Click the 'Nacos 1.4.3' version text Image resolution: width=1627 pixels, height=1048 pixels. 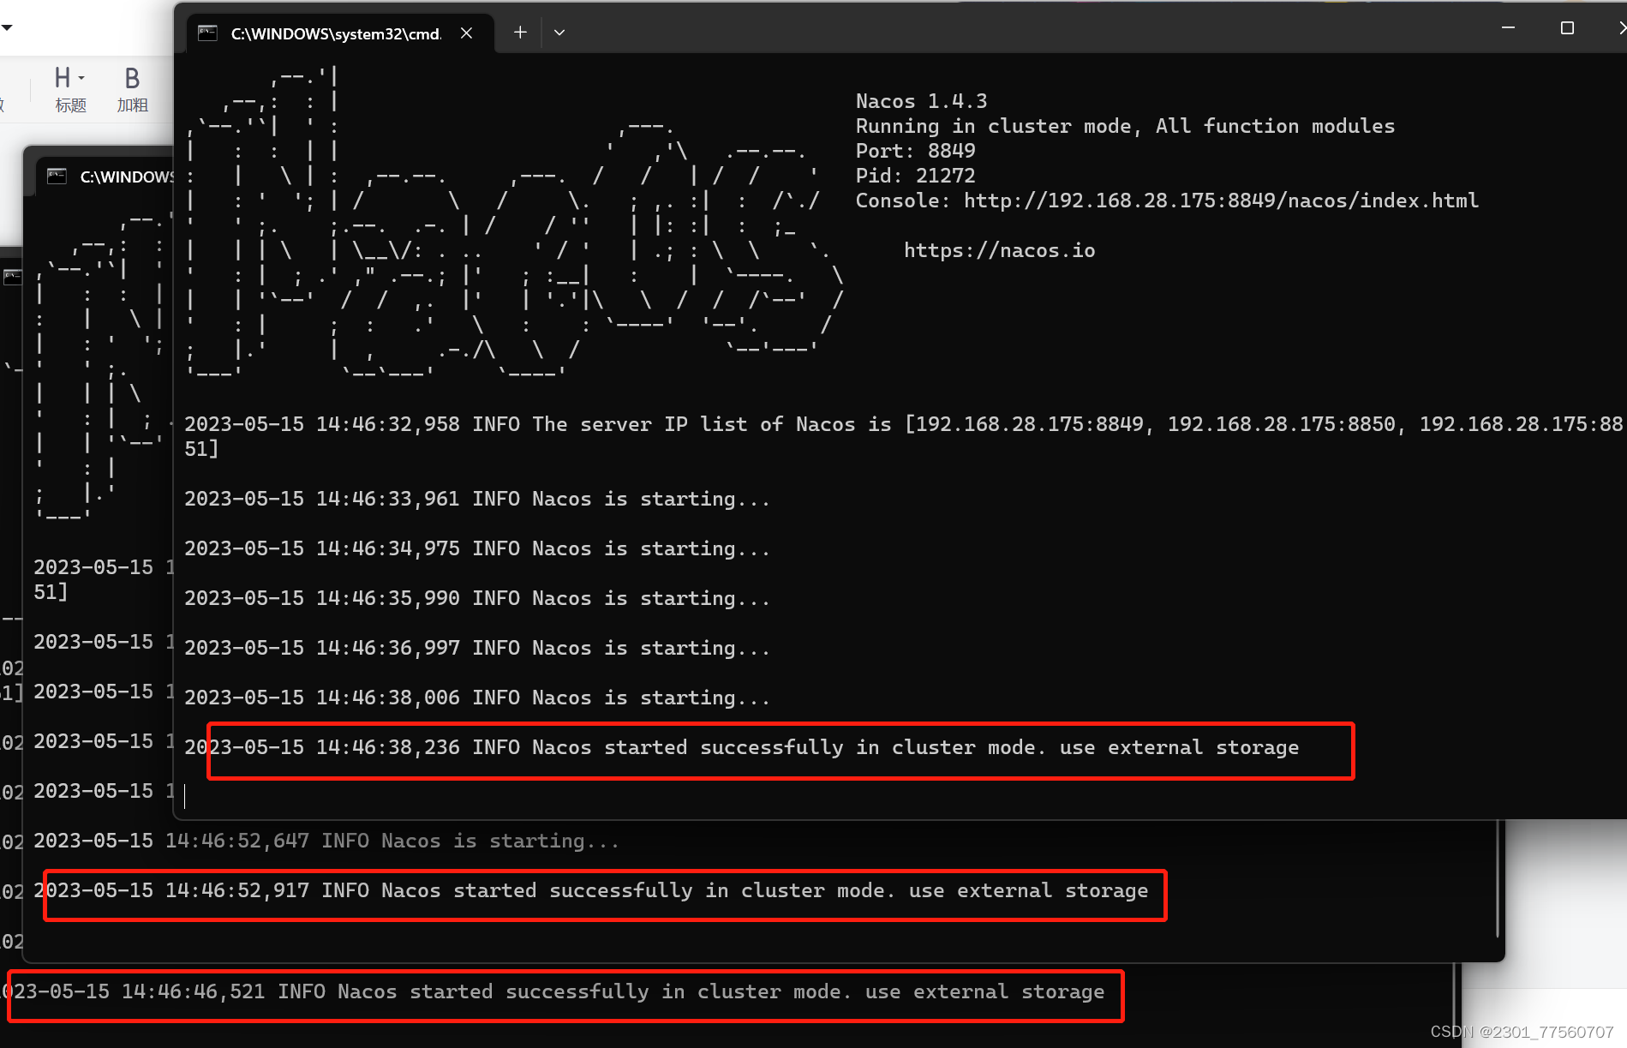921,101
